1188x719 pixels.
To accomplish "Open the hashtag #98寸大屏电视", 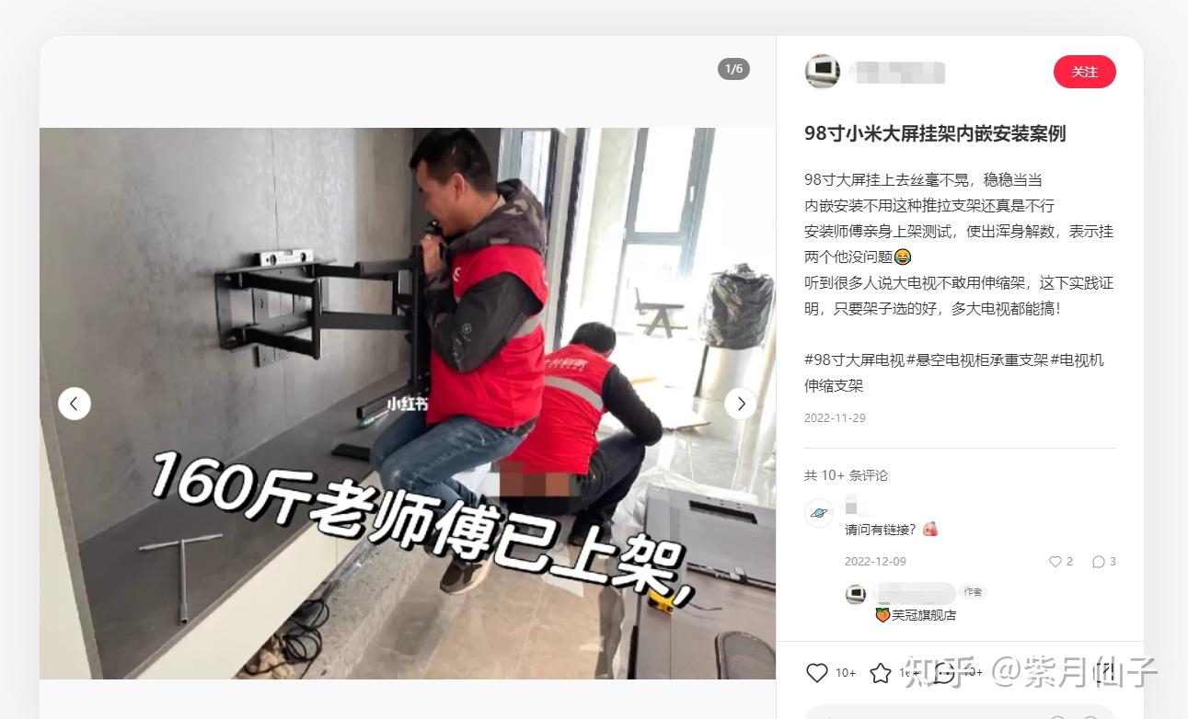I will pyautogui.click(x=854, y=360).
